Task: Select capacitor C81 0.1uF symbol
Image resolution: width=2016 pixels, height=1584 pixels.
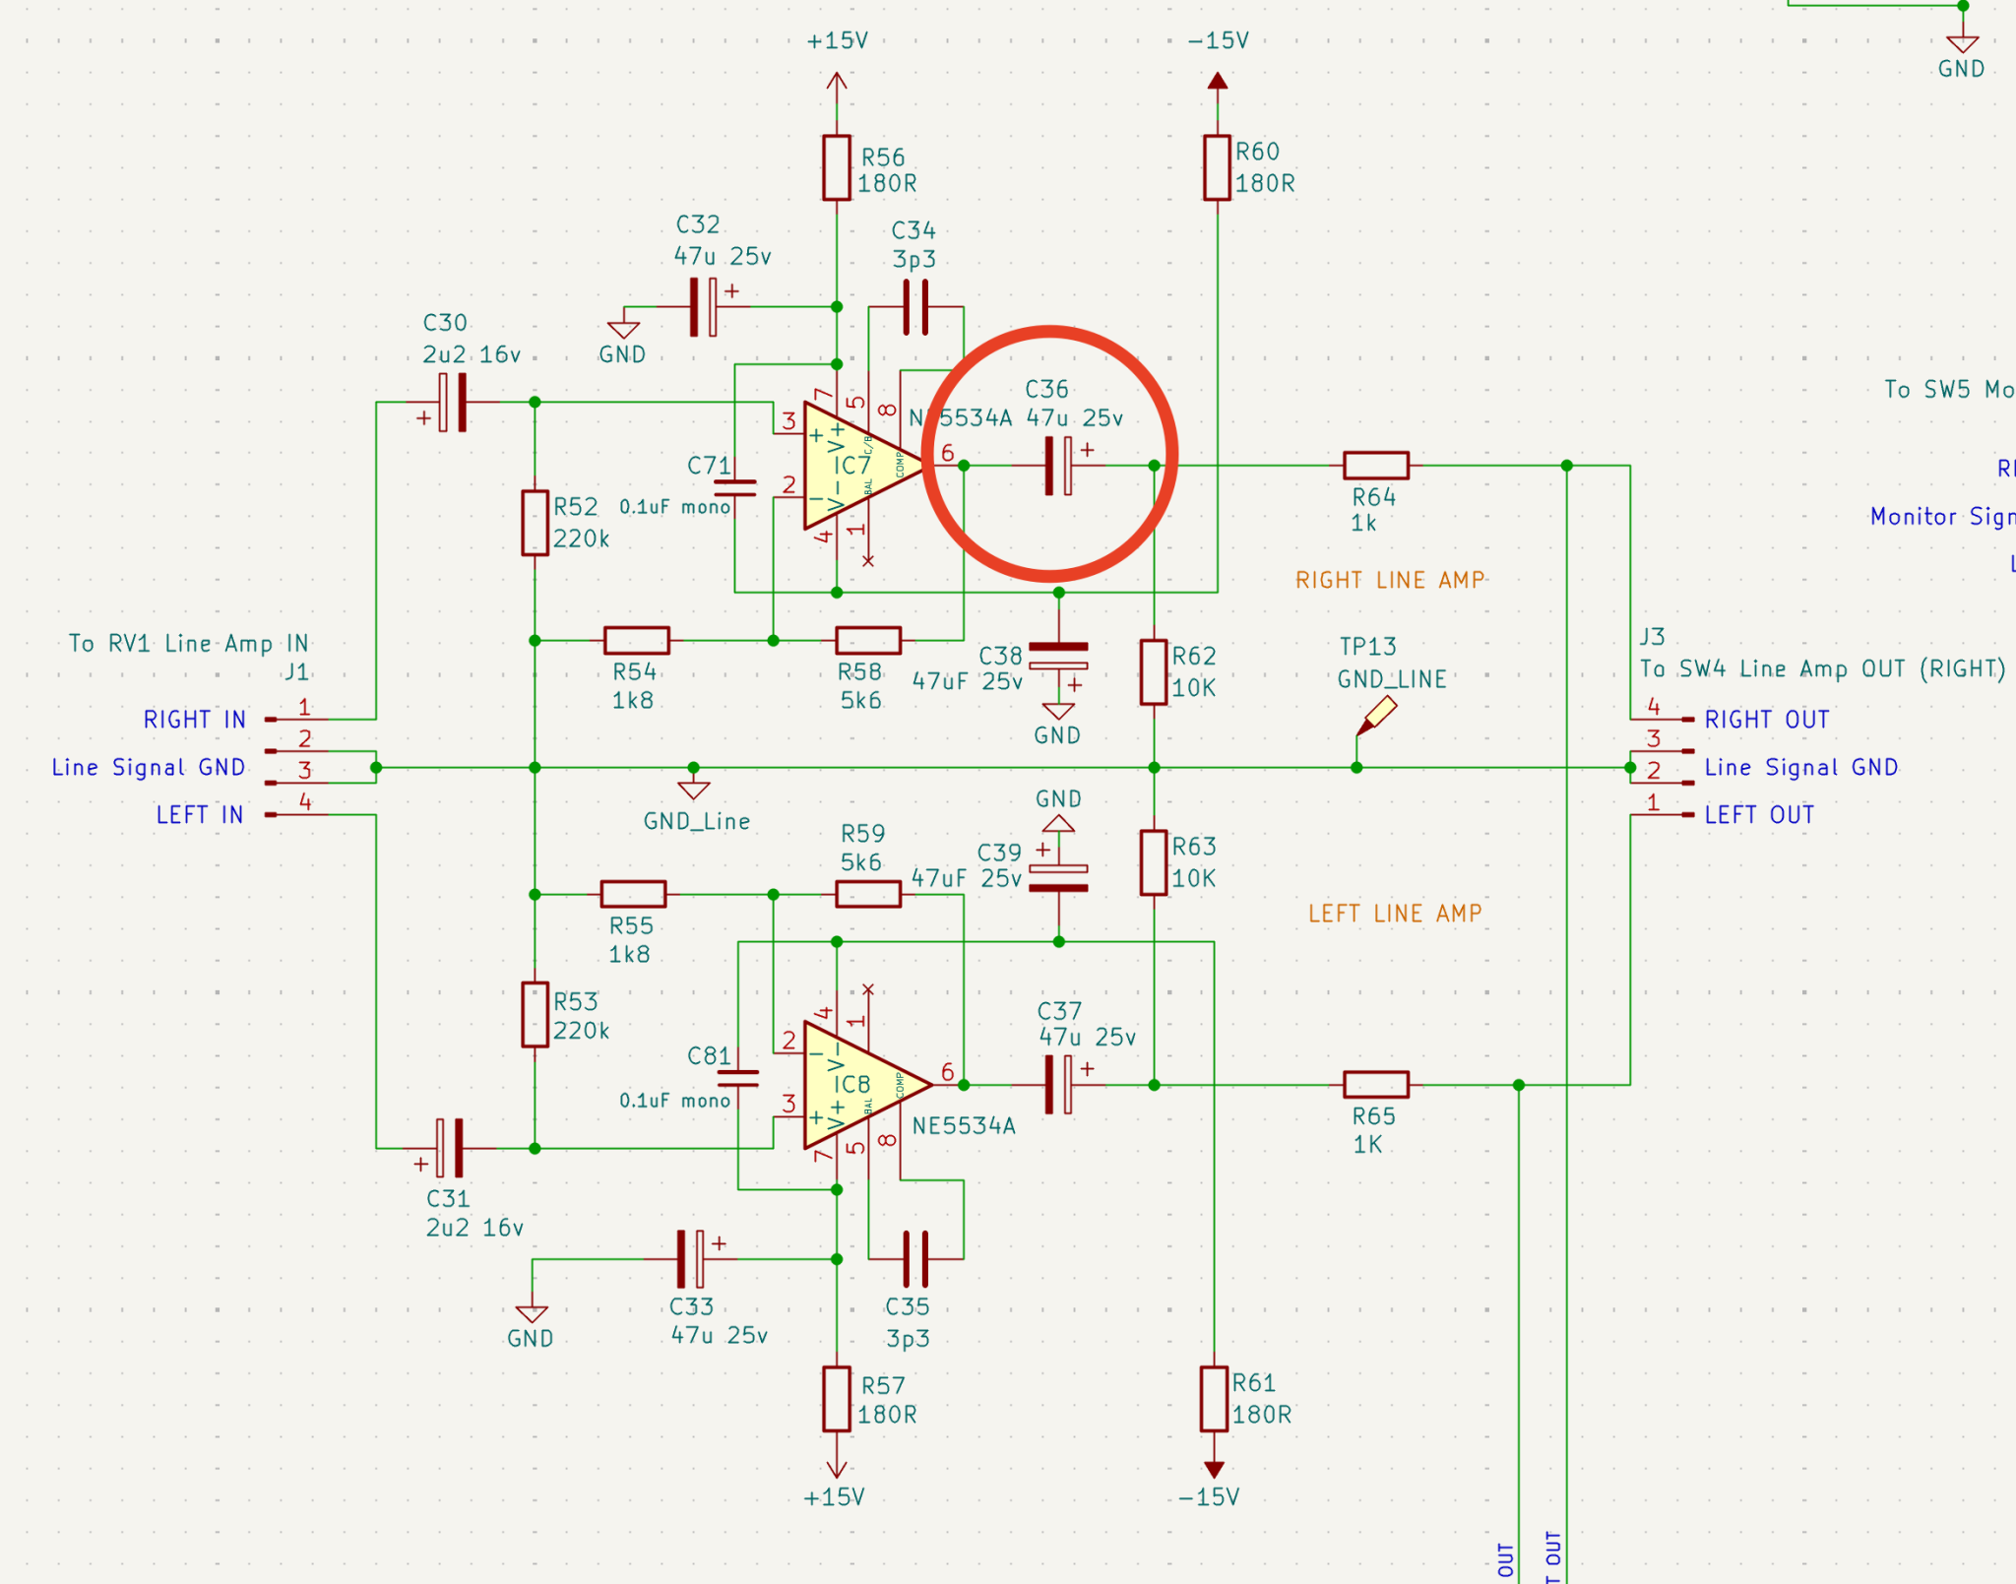Action: (x=738, y=1078)
